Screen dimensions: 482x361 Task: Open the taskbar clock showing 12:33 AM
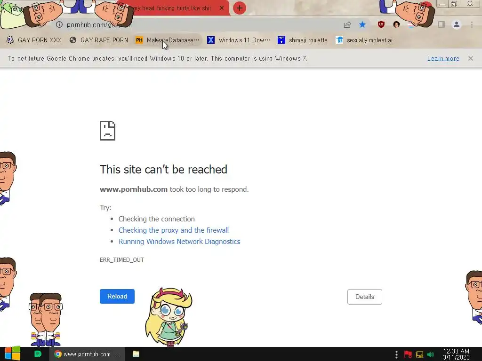(x=456, y=354)
